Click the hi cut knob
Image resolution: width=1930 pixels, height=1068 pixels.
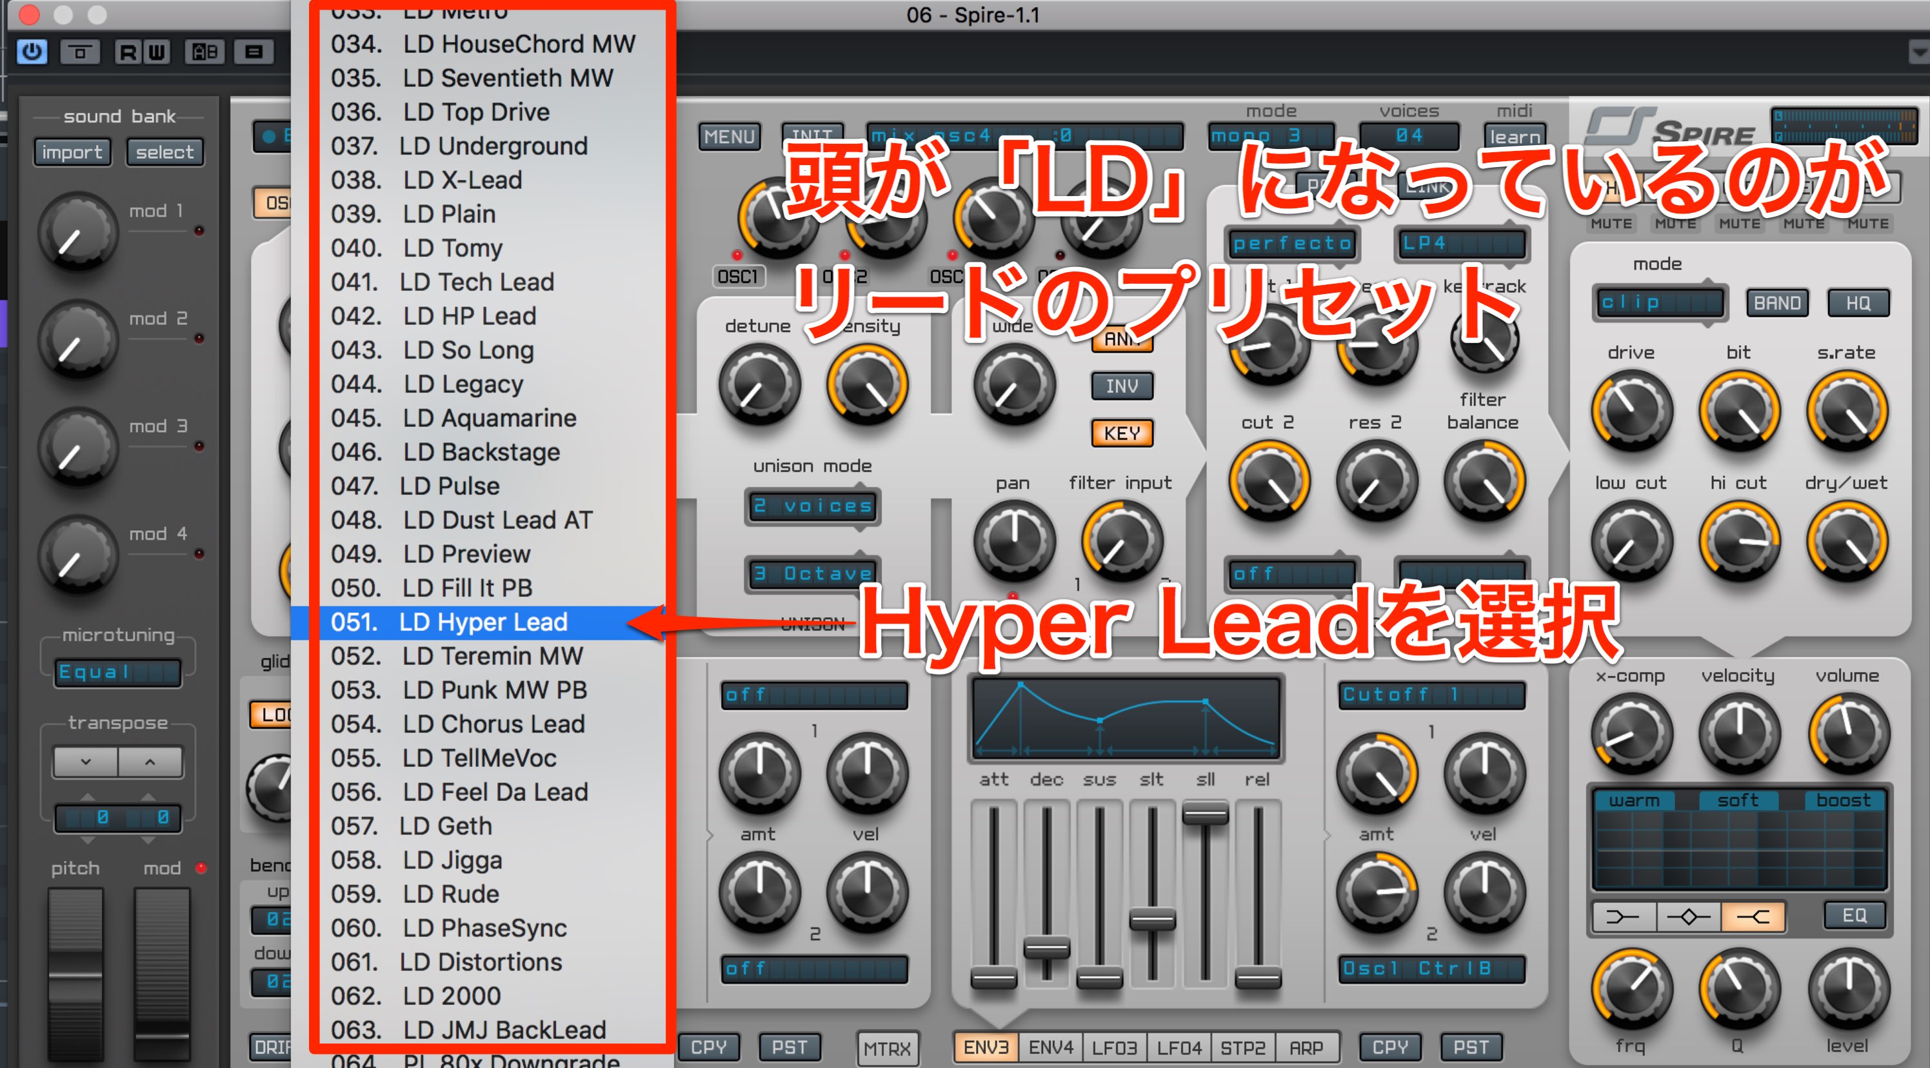1739,540
